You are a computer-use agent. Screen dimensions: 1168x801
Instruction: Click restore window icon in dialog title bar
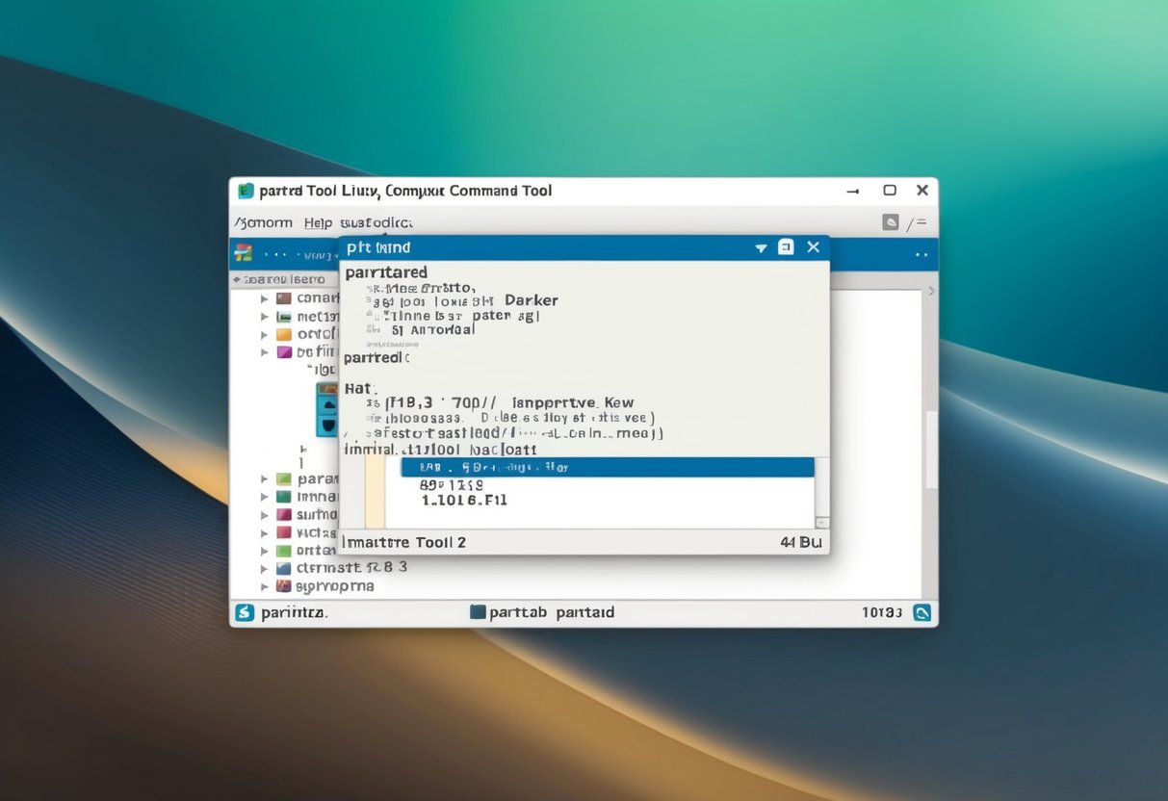[x=786, y=247]
